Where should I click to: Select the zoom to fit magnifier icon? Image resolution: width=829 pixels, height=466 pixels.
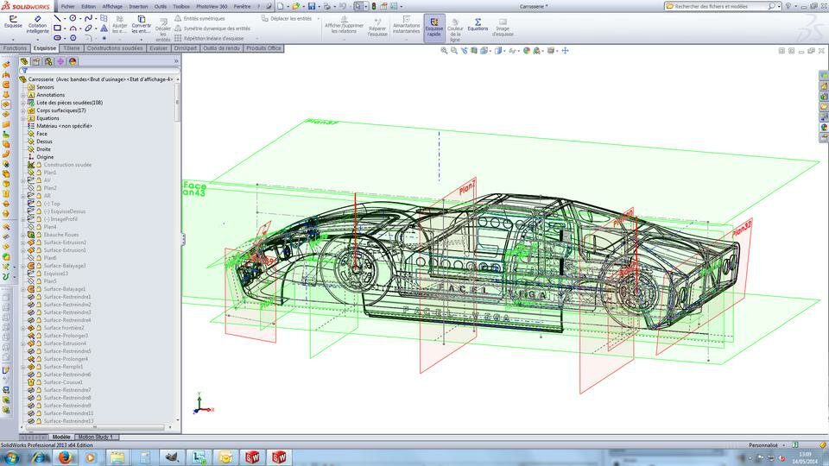(x=444, y=51)
